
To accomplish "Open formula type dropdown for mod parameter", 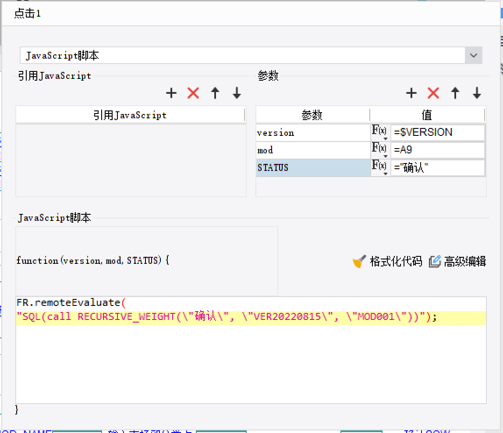I will click(380, 150).
